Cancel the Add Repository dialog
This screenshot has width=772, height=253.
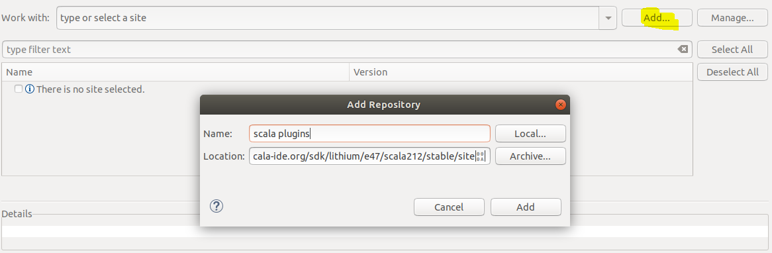click(449, 207)
